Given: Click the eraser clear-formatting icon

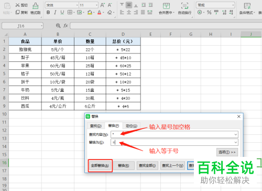Looking at the screenshot, I should 110,13.
